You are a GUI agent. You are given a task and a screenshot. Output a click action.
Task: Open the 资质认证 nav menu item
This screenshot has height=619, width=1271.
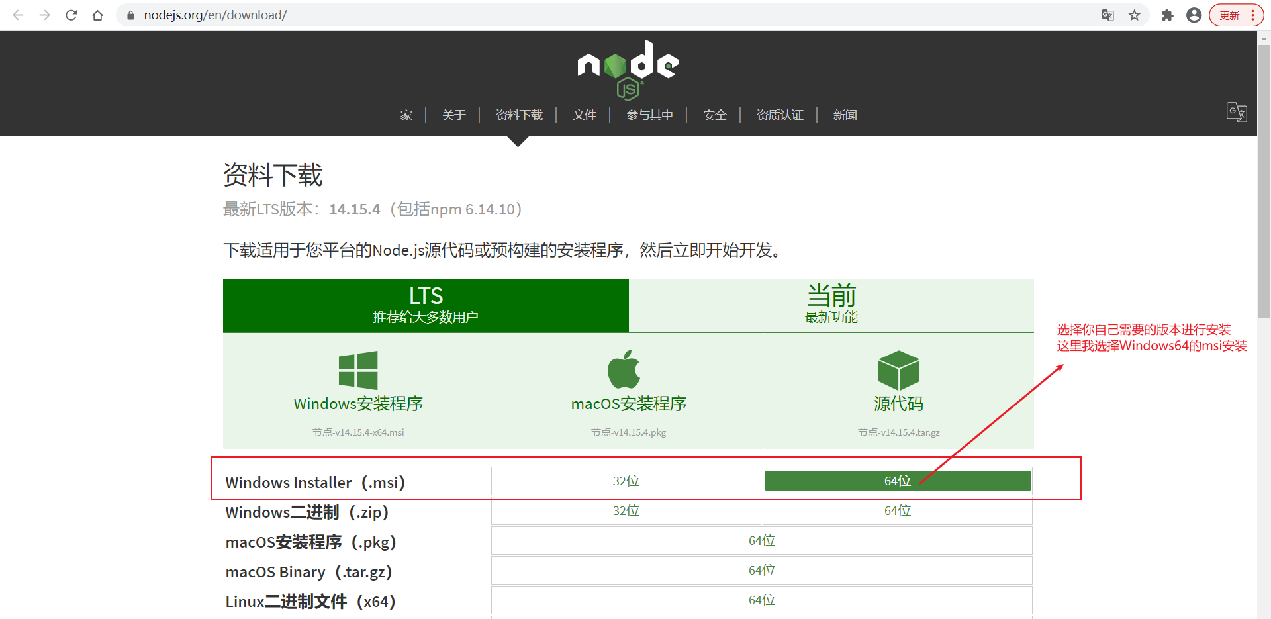pos(780,115)
